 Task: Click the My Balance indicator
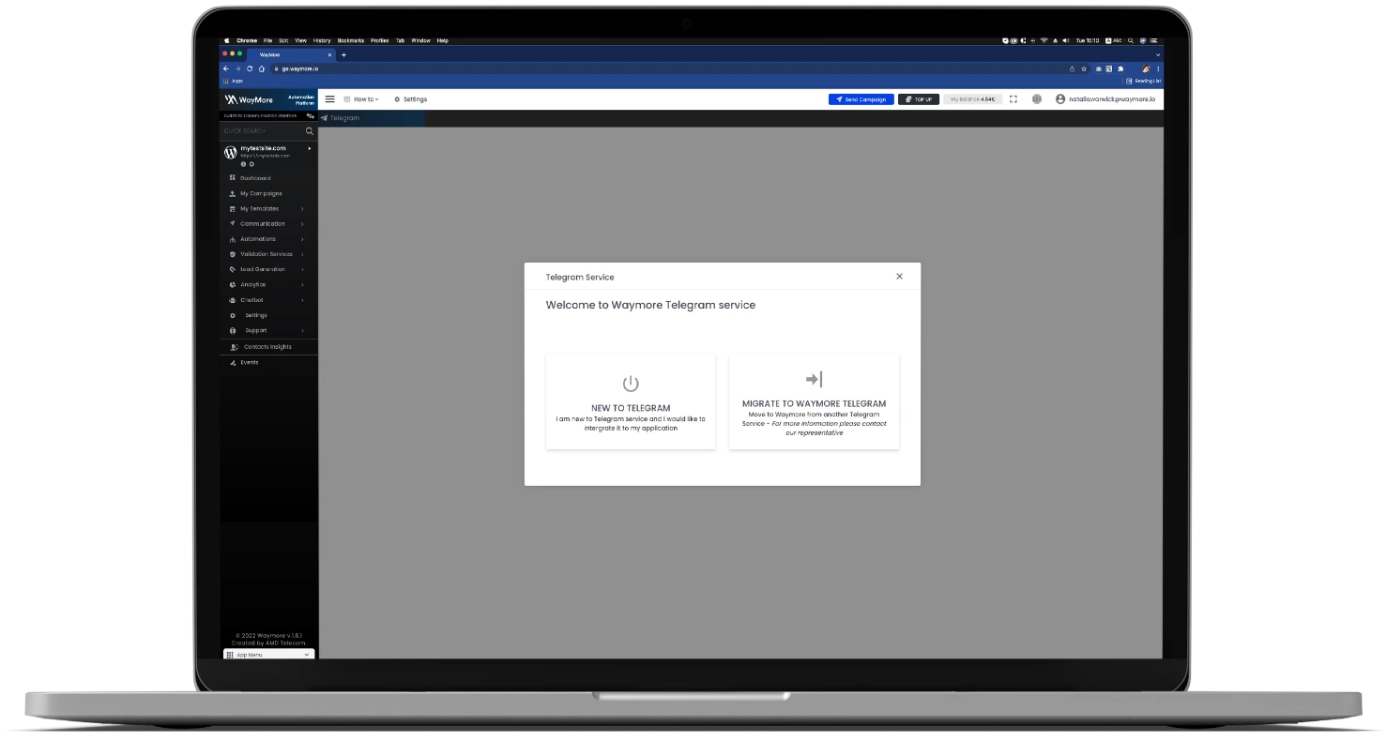point(973,99)
